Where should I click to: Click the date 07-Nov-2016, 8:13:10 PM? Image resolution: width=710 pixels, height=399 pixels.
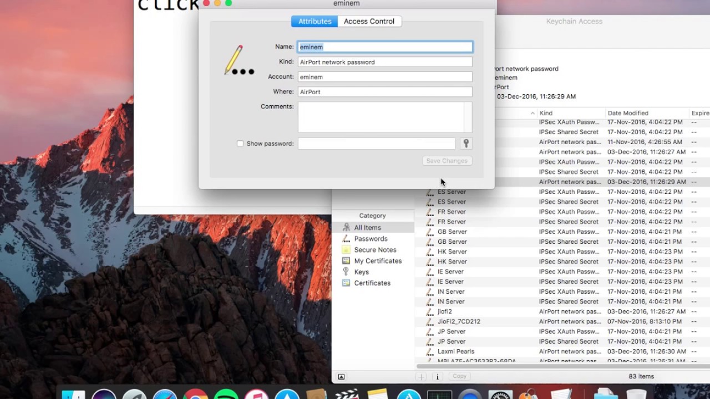[645, 321]
